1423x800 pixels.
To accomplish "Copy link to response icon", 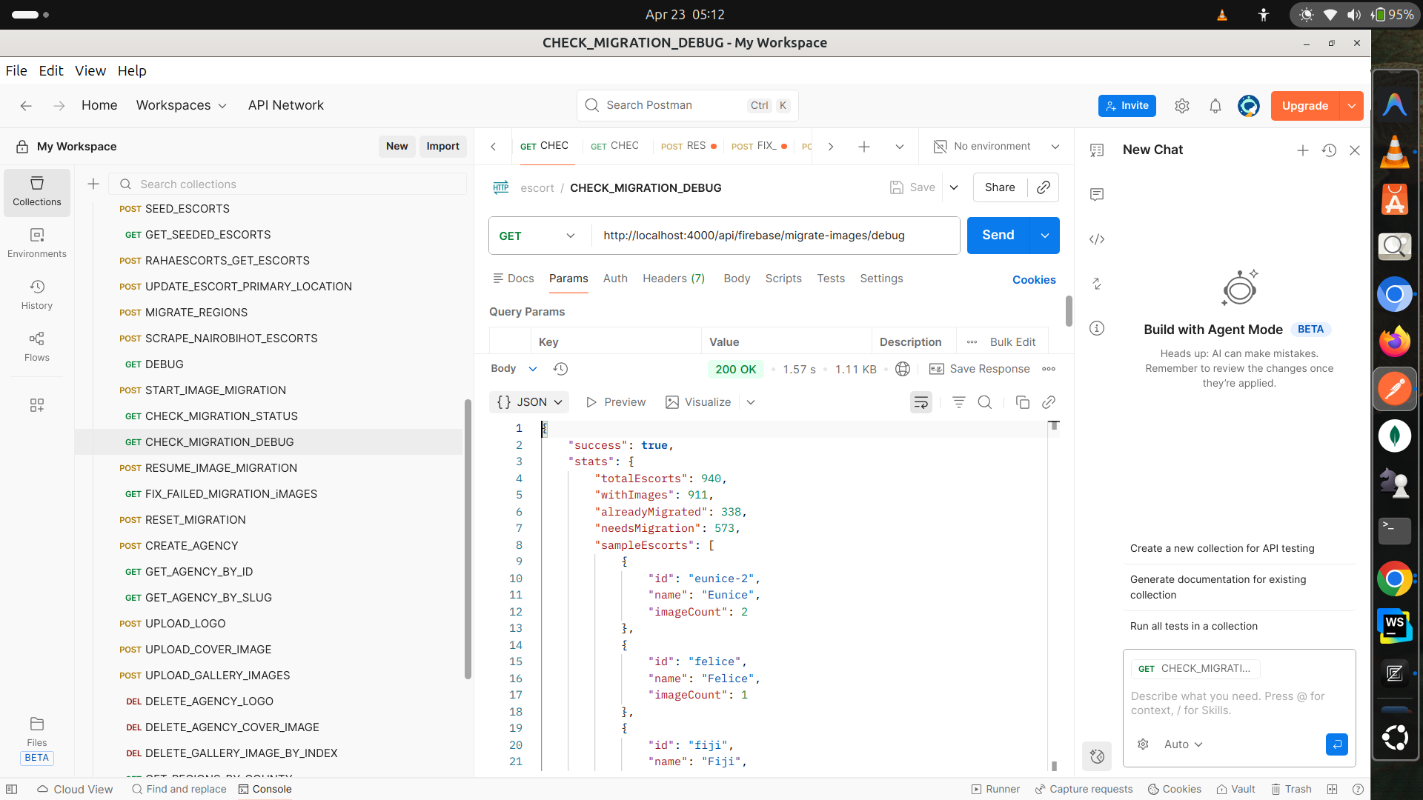I will (x=1049, y=402).
